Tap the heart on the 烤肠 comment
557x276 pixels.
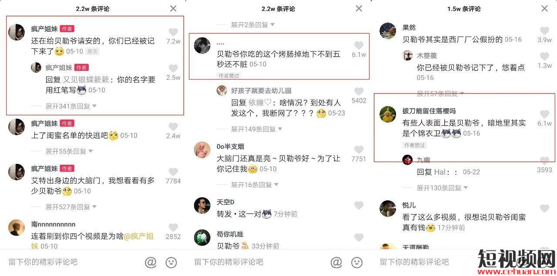click(359, 45)
